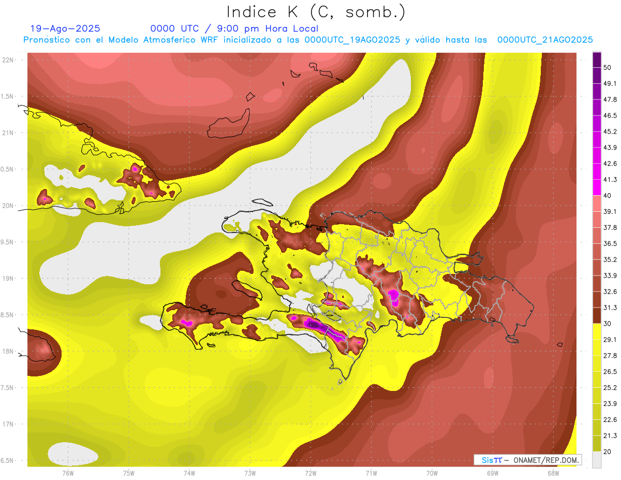Click legend value '32.6'
This screenshot has width=621, height=480.
coord(610,292)
